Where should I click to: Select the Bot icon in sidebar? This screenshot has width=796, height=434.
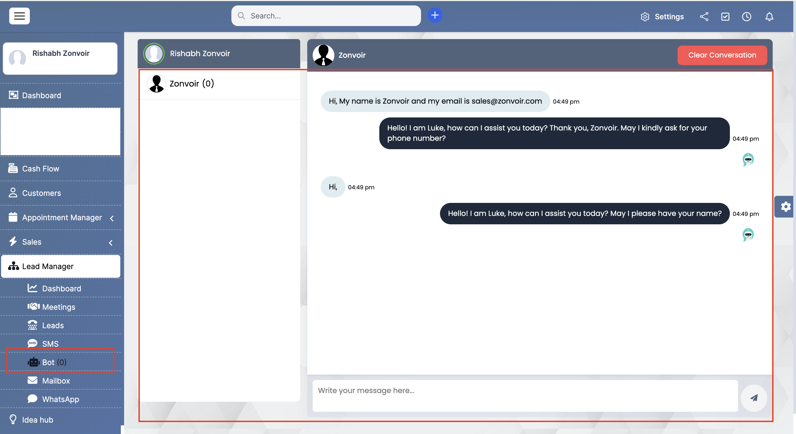(34, 362)
